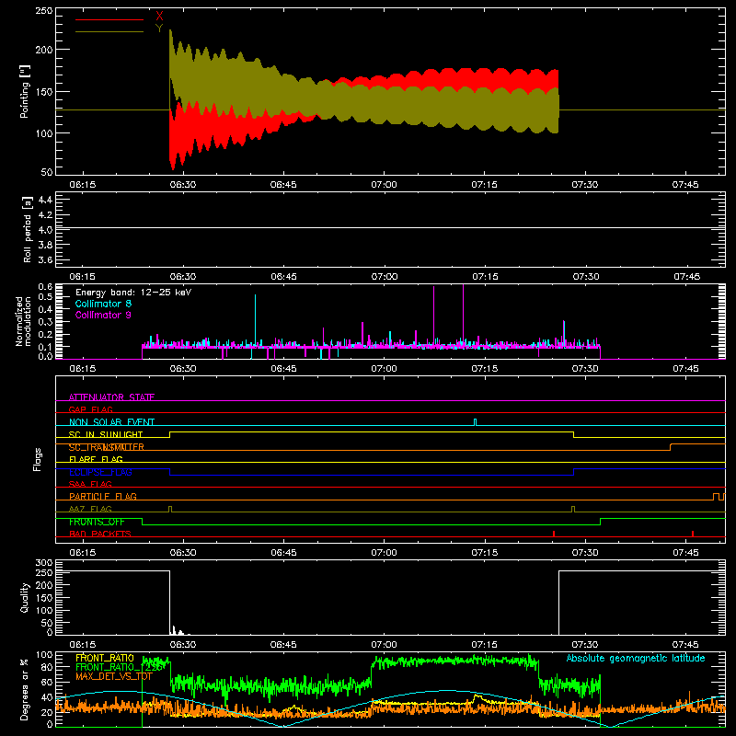Click the SC_IN_SUNLIGHT flag label

tap(106, 434)
